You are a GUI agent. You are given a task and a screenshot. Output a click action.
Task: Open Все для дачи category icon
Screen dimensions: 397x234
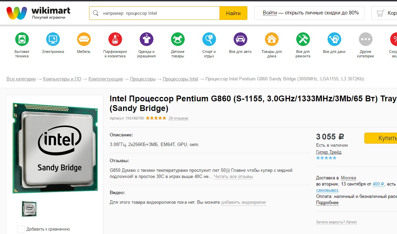click(x=334, y=39)
